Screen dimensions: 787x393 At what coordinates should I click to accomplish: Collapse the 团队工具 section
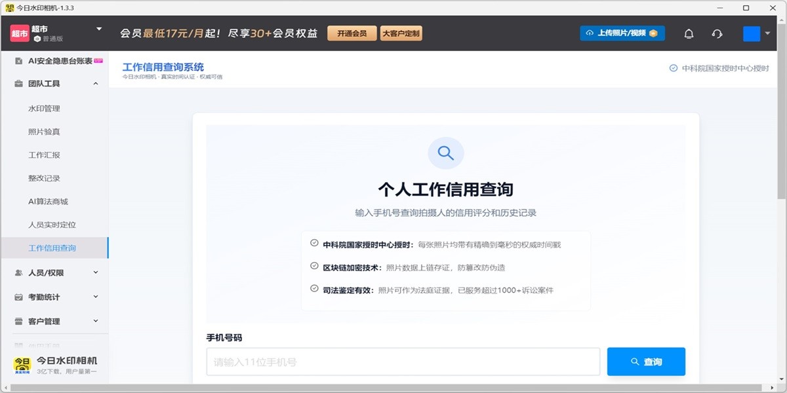click(96, 83)
